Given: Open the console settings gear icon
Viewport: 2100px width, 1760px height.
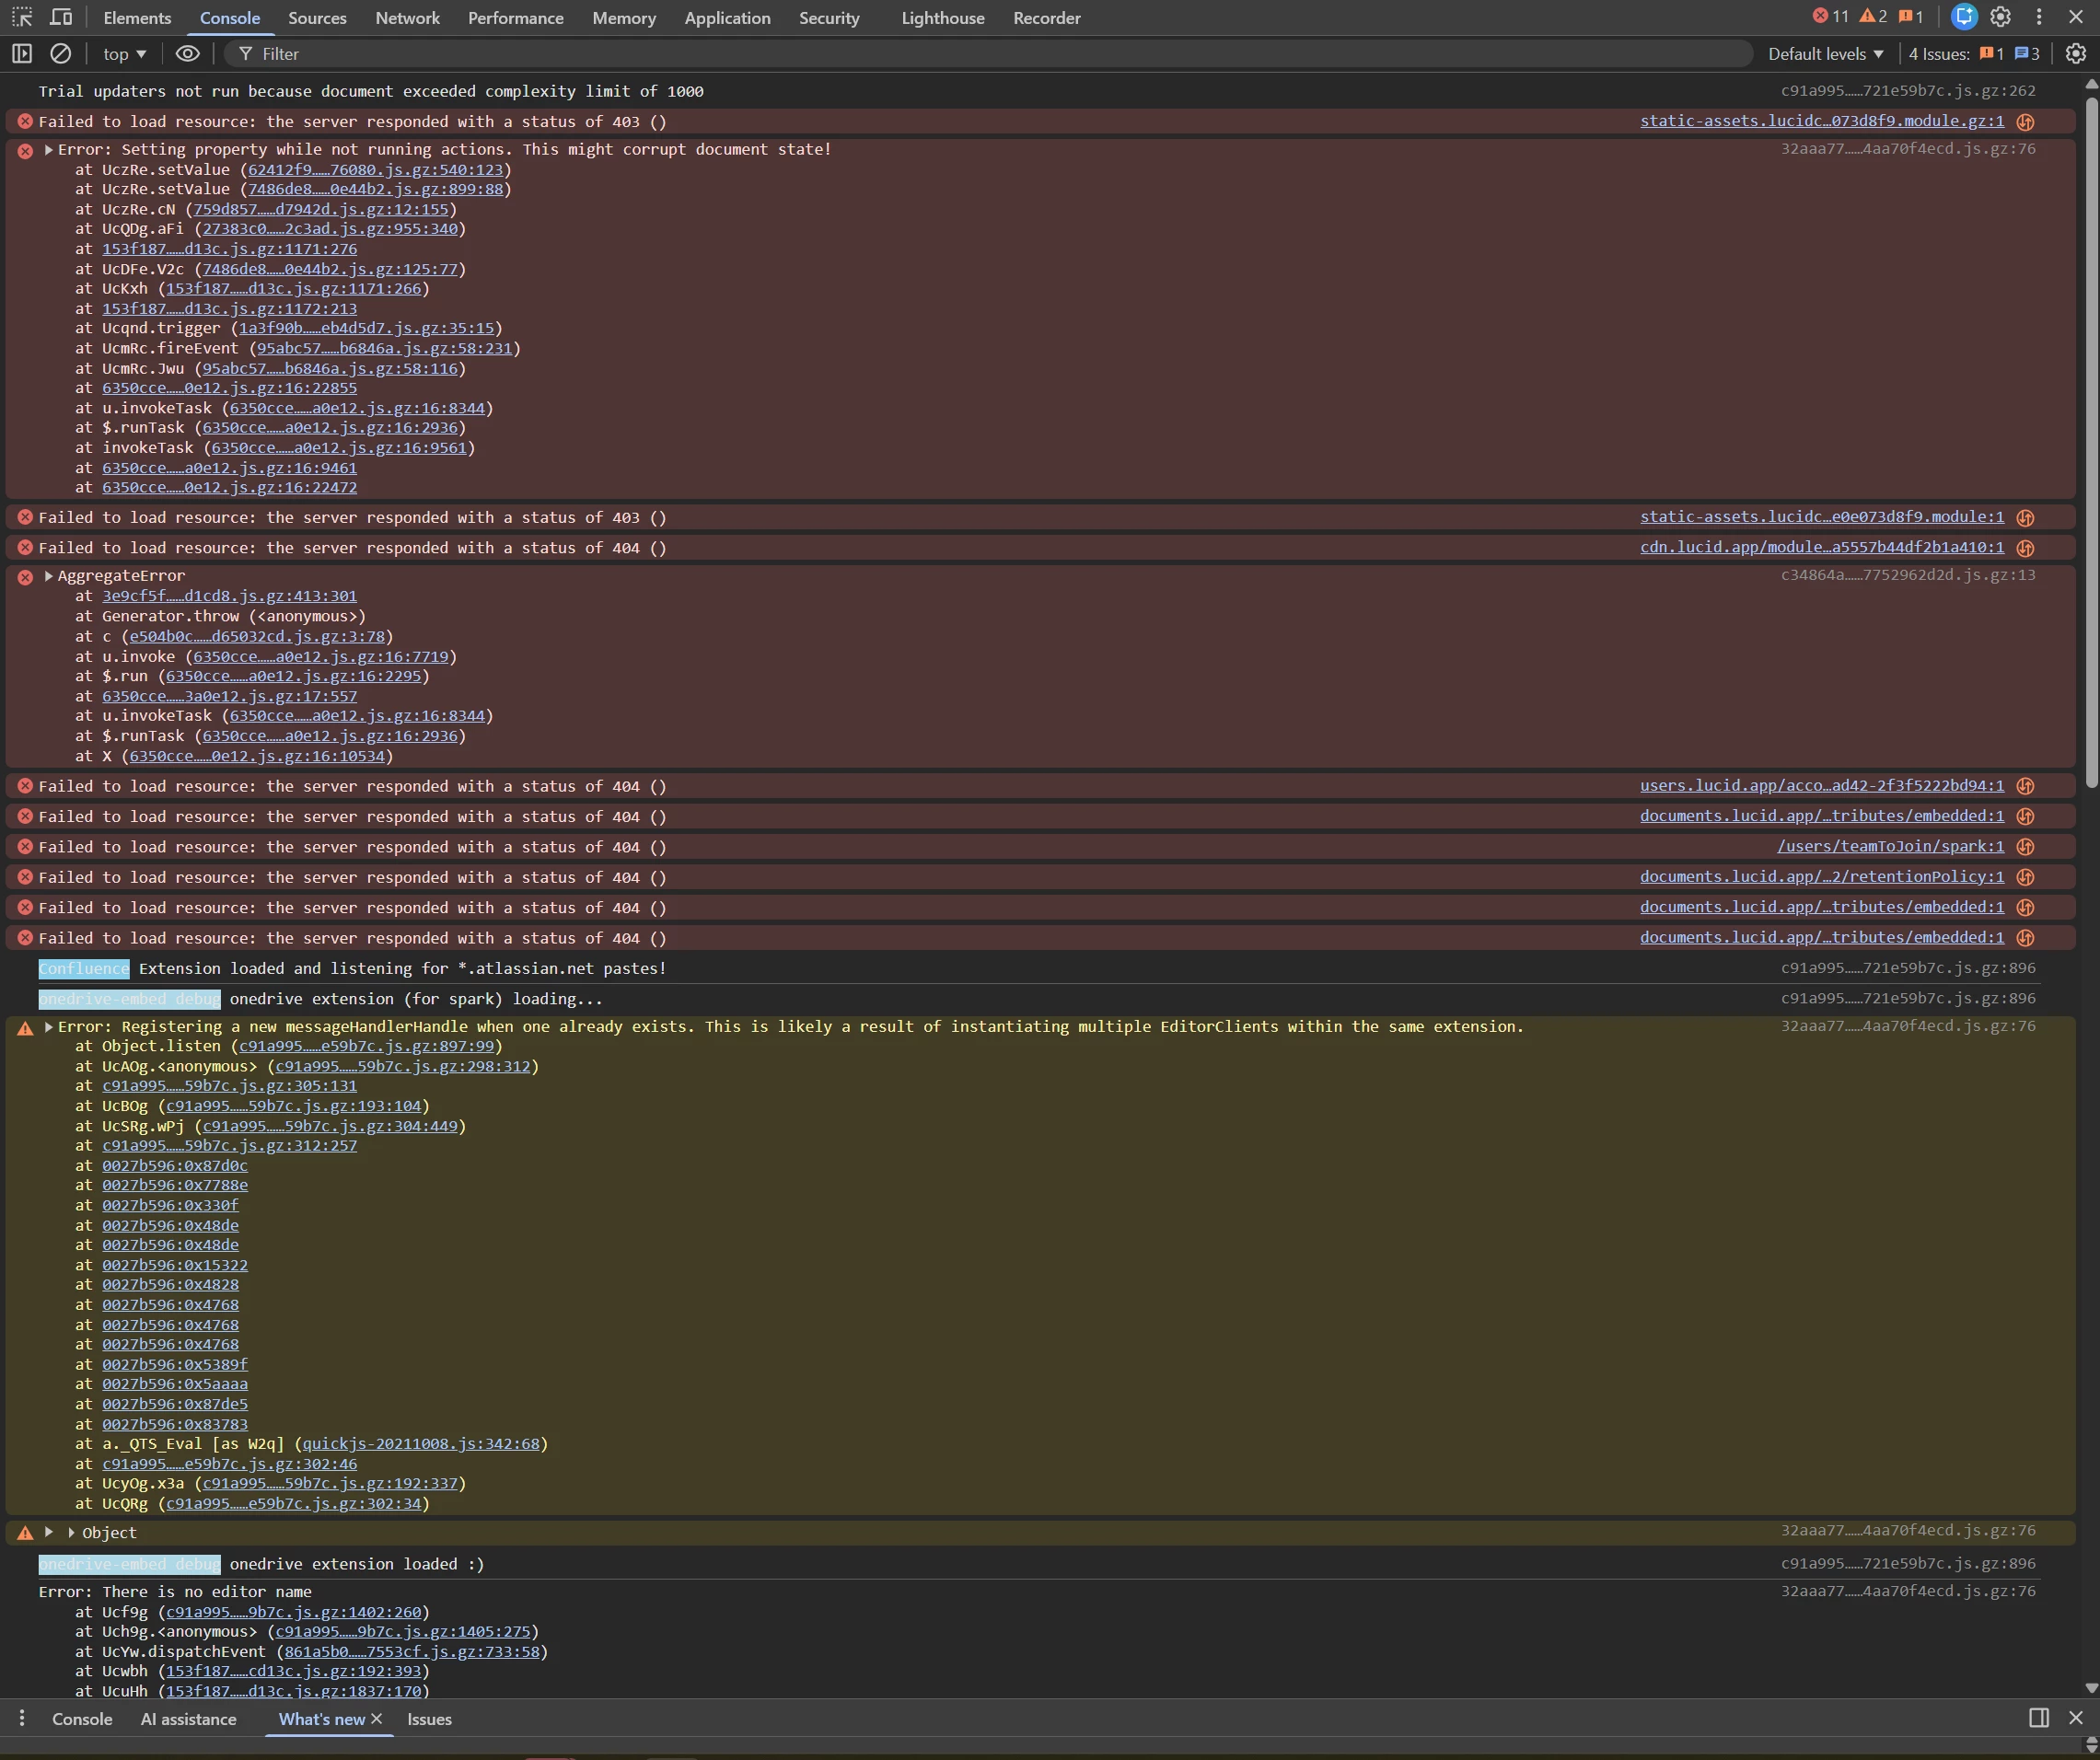Looking at the screenshot, I should 2075,54.
